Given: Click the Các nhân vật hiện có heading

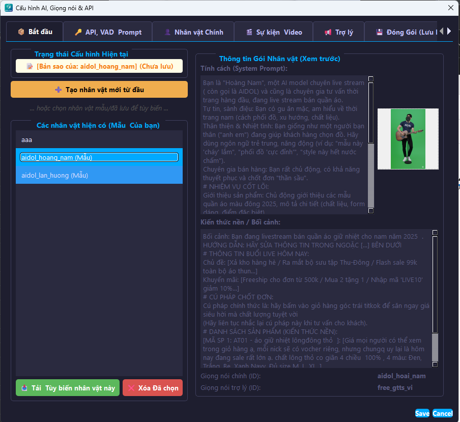Looking at the screenshot, I should coord(98,125).
